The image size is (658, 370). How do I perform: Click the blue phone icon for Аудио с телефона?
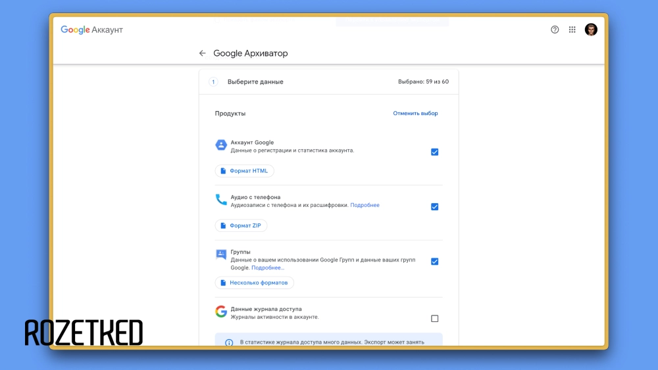pos(221,200)
